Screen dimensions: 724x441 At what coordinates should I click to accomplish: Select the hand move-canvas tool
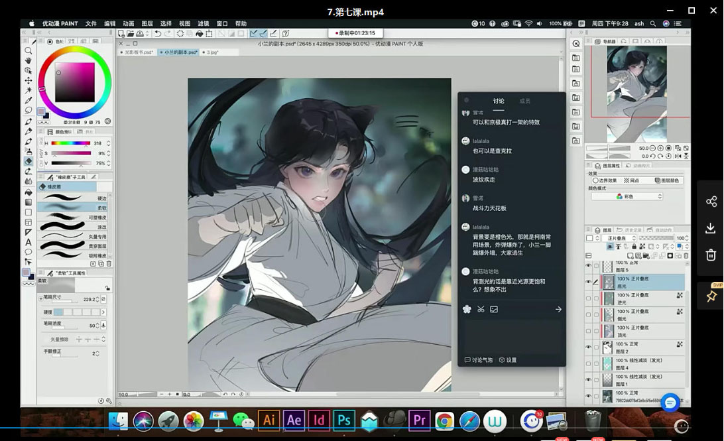(28, 60)
